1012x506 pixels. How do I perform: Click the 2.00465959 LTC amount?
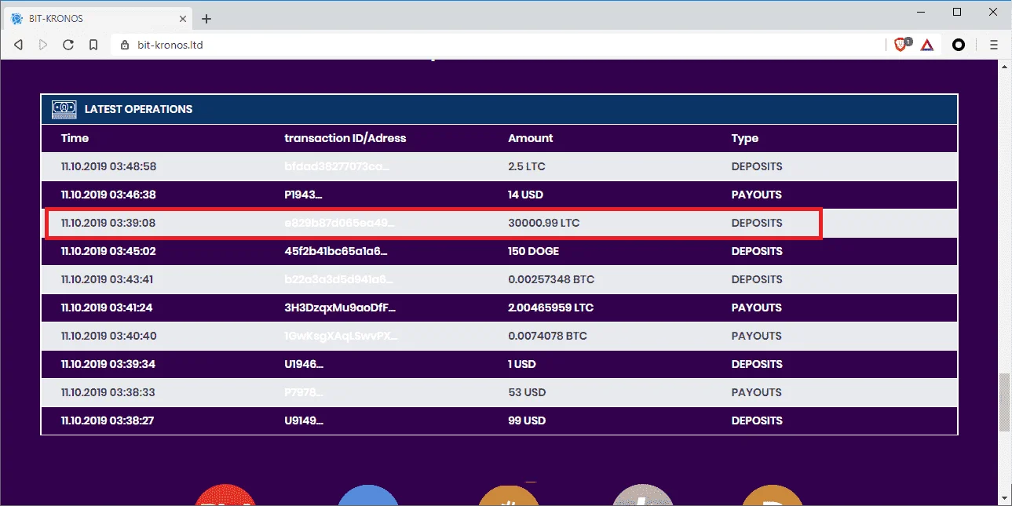point(550,308)
